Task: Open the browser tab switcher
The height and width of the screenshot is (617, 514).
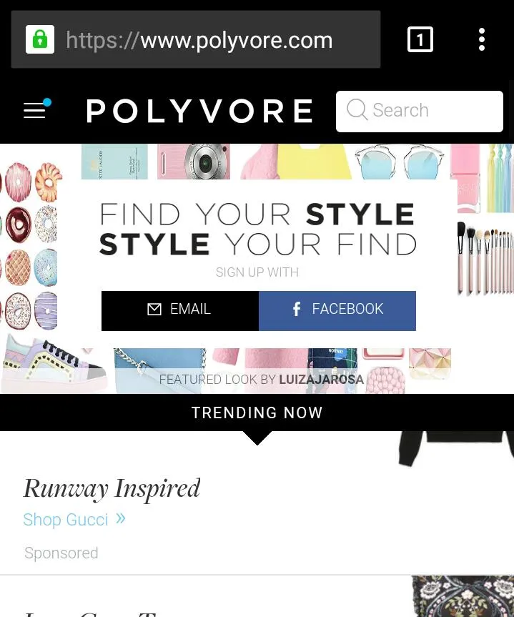Action: (420, 39)
